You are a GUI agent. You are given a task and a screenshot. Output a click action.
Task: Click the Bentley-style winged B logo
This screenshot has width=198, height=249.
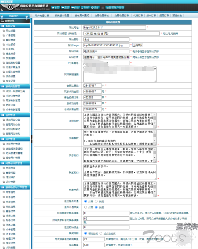click(10, 7)
